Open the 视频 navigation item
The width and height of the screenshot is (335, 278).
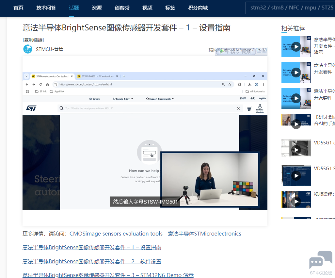(147, 8)
